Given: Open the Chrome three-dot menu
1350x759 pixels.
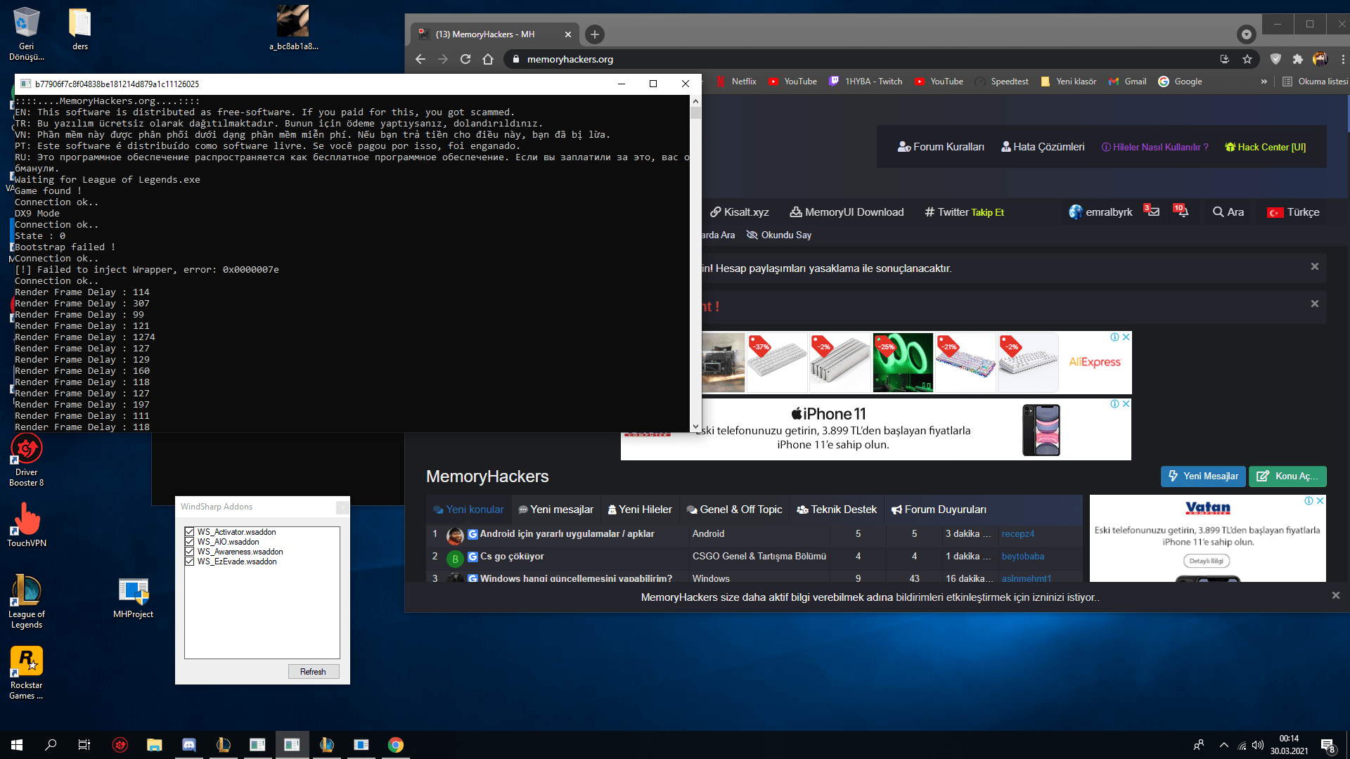Looking at the screenshot, I should (x=1343, y=59).
